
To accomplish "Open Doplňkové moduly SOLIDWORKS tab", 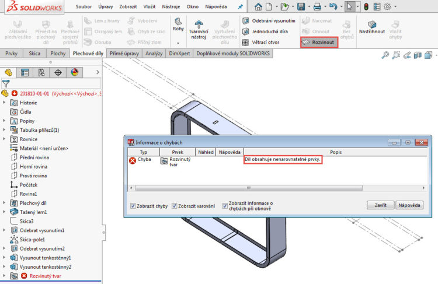I will pos(233,53).
